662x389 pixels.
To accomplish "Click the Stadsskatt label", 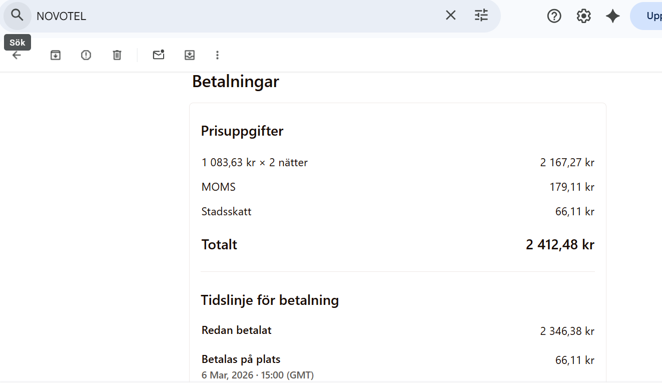I will 227,212.
